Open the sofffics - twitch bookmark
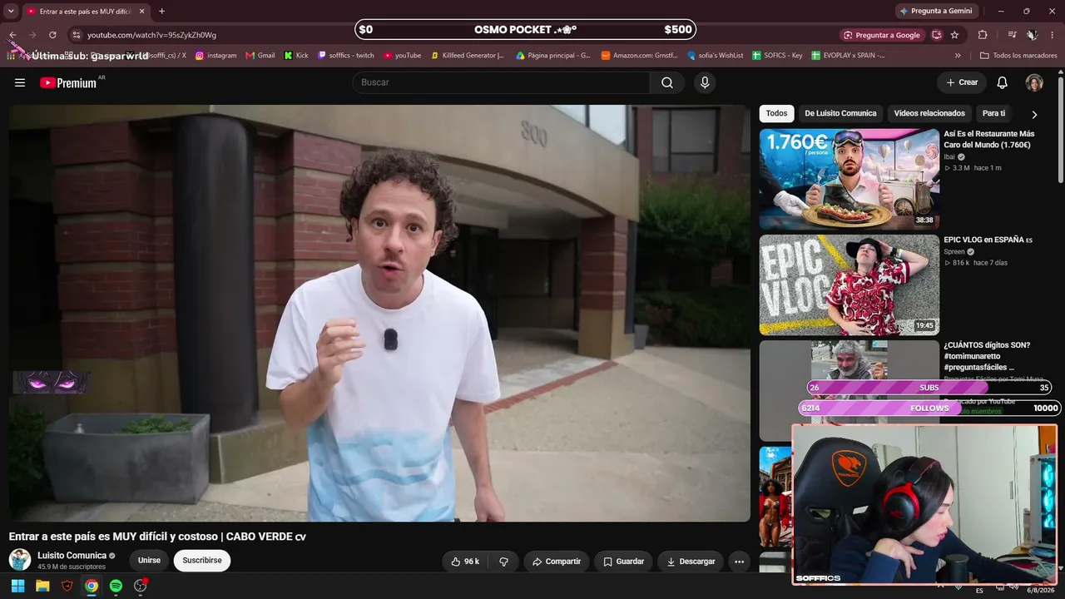Viewport: 1065px width, 599px height. click(346, 56)
